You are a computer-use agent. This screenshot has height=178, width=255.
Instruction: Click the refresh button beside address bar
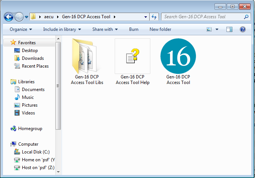[x=154, y=17]
